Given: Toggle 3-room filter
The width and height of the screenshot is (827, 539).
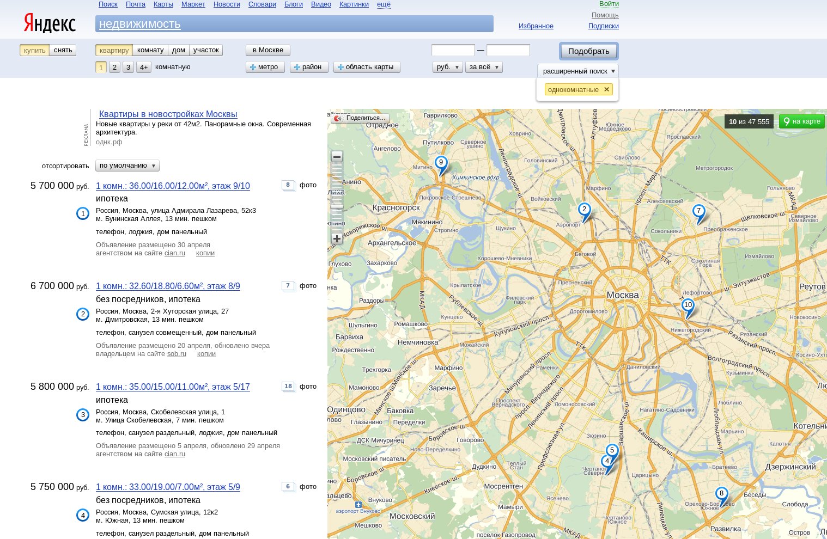Looking at the screenshot, I should [x=128, y=67].
